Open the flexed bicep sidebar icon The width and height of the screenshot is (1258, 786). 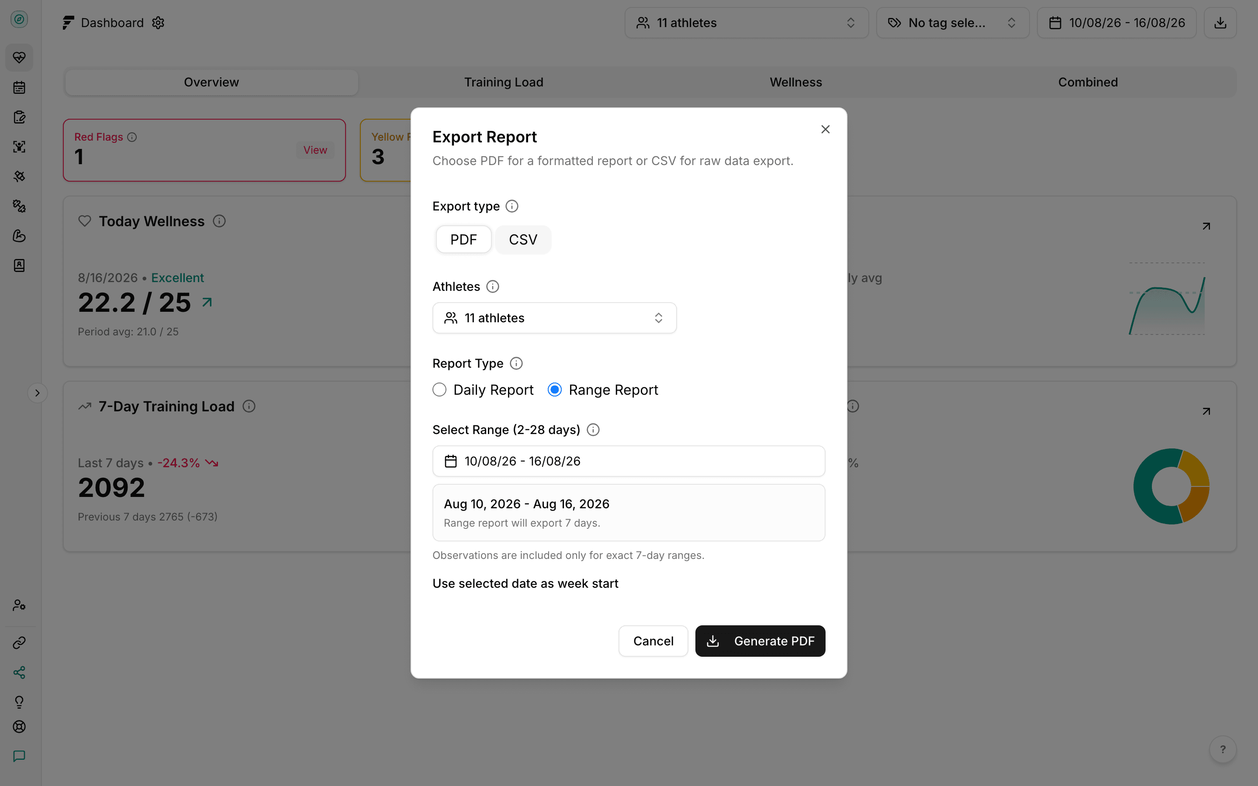pos(19,235)
